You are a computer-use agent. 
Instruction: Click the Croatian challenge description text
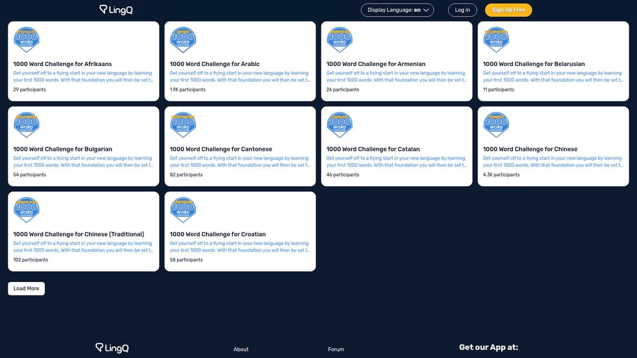pos(239,247)
